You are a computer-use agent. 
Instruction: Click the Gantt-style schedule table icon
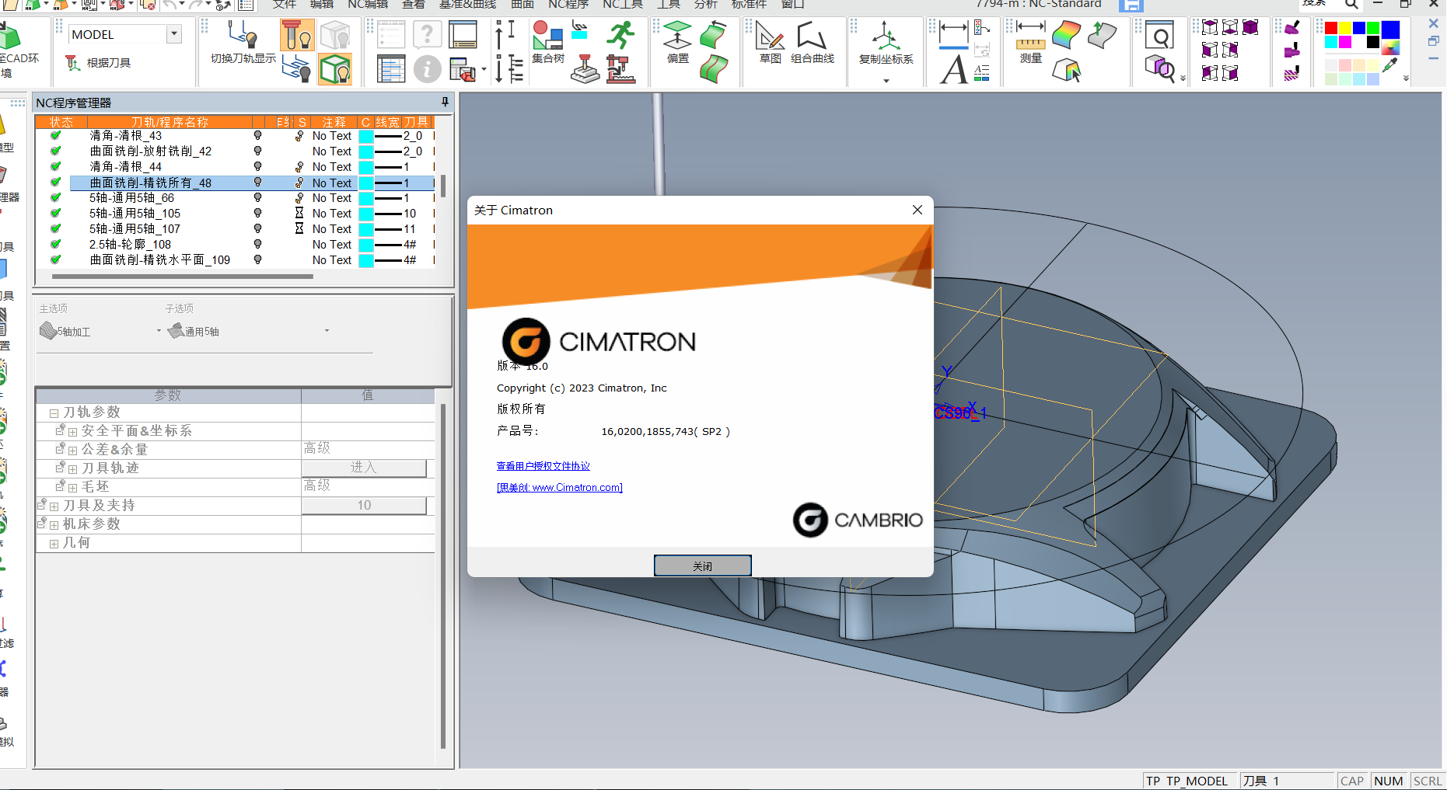pos(391,69)
